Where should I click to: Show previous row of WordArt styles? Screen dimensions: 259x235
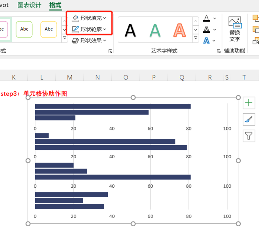196,21
